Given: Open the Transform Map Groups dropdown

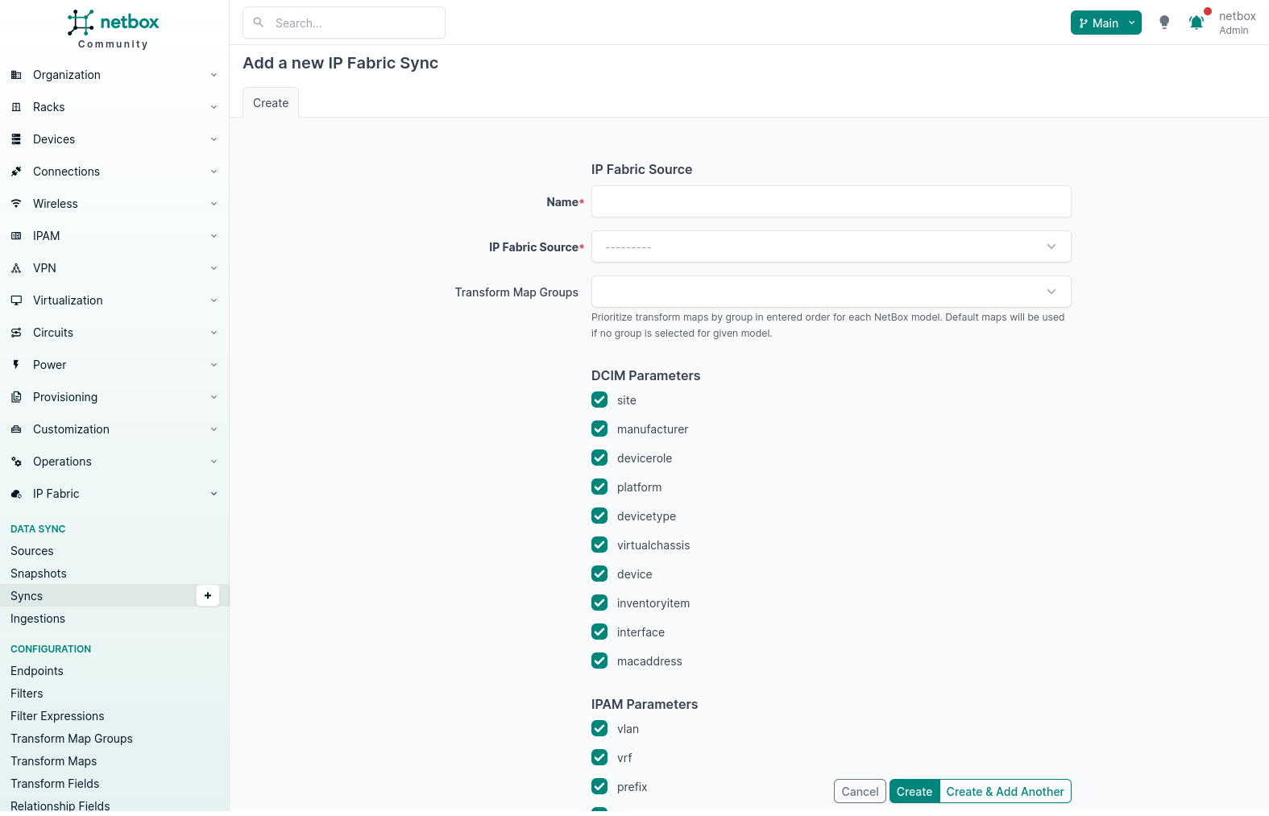Looking at the screenshot, I should tap(831, 292).
